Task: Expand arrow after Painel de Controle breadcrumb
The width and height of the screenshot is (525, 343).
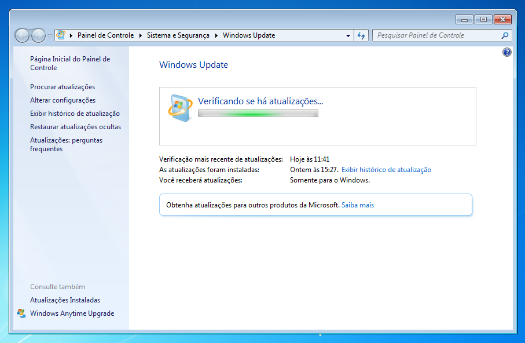Action: pyautogui.click(x=140, y=35)
